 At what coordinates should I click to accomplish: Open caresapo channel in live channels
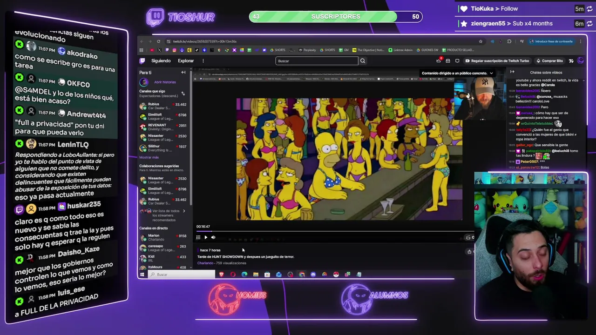coord(163,248)
